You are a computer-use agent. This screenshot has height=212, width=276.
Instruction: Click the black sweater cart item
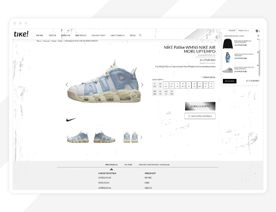pos(228,44)
